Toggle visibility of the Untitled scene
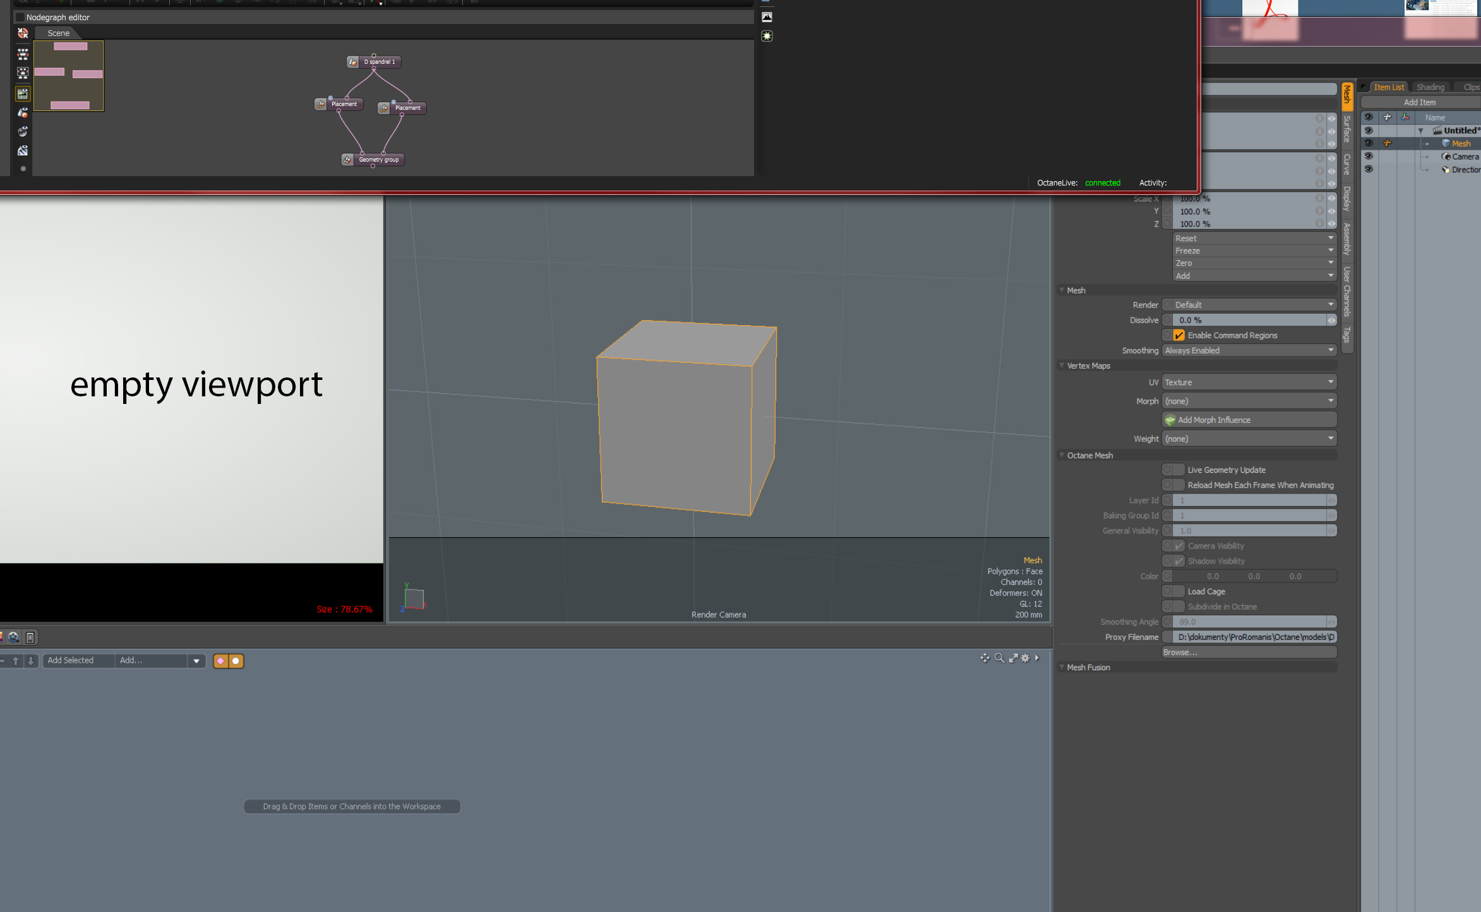This screenshot has width=1481, height=912. pos(1369,131)
